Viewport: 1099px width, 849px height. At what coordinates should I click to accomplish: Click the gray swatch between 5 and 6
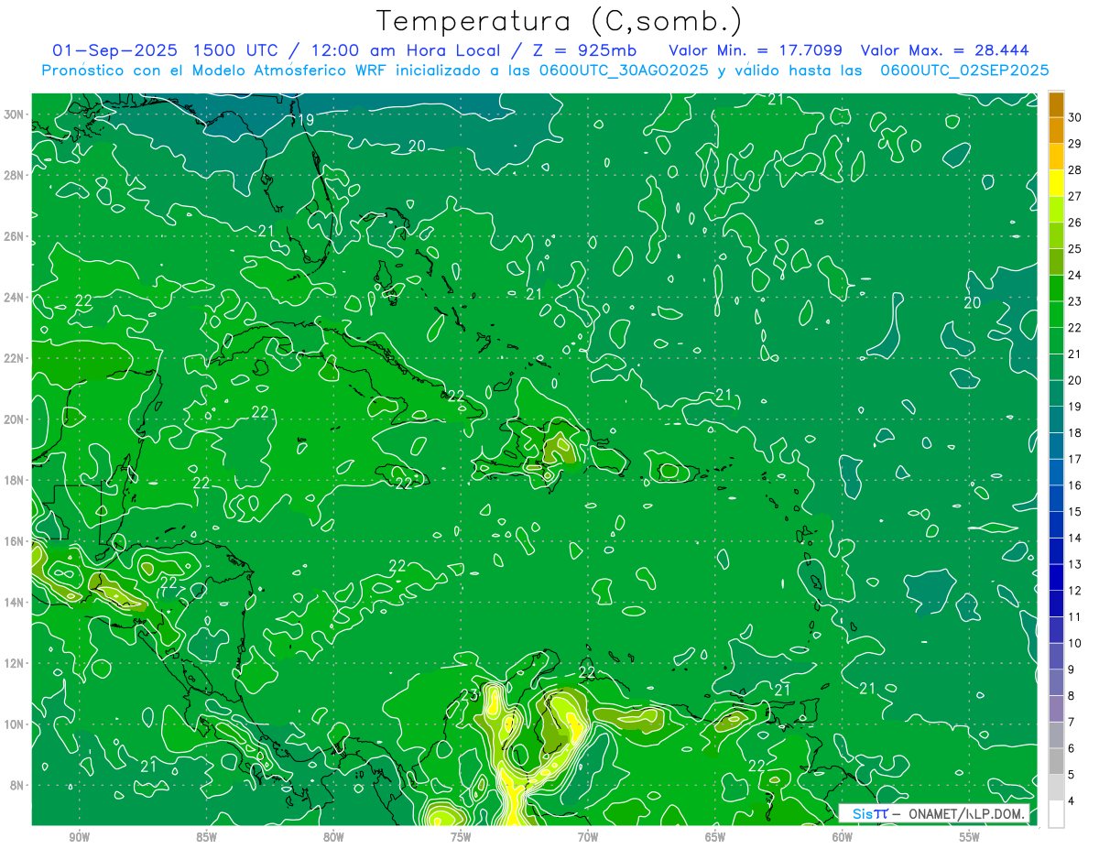[x=1056, y=762]
